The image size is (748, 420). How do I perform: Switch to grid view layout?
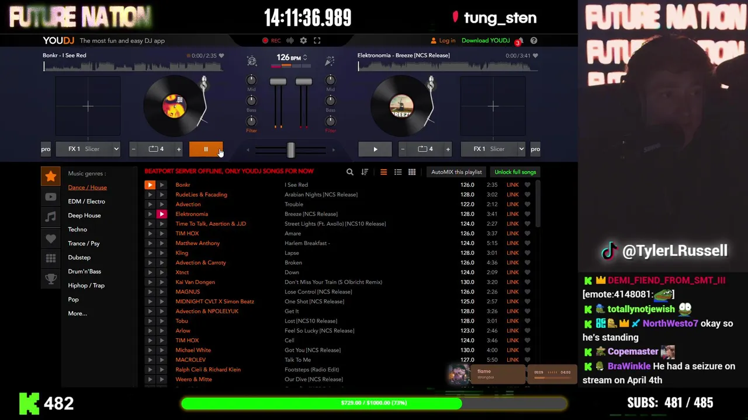coord(412,172)
